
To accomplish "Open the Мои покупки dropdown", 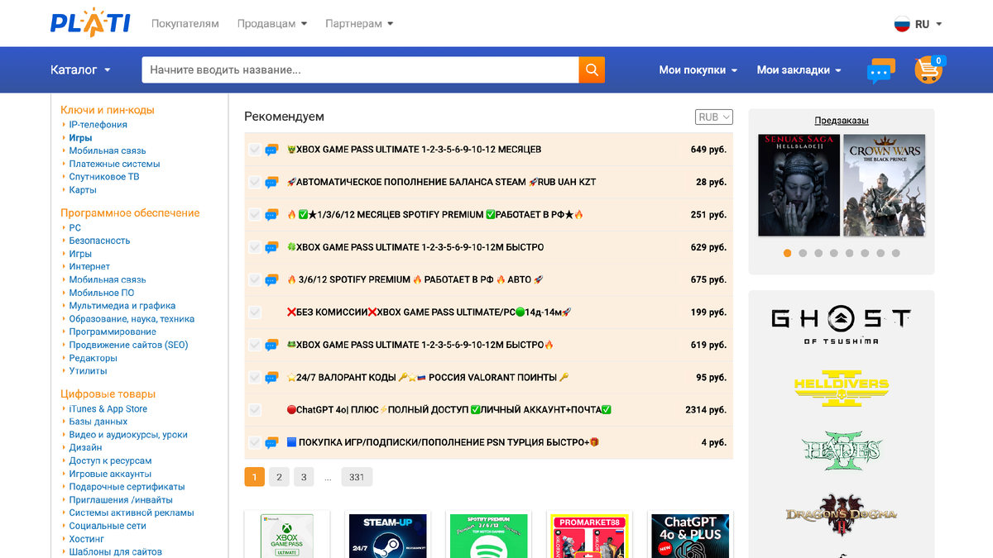I will point(698,70).
